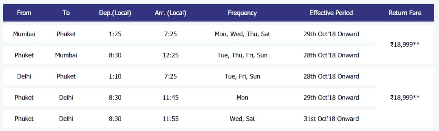Viewport: 439px width, 131px height.
Task: Click the Frequency column header
Action: click(242, 13)
